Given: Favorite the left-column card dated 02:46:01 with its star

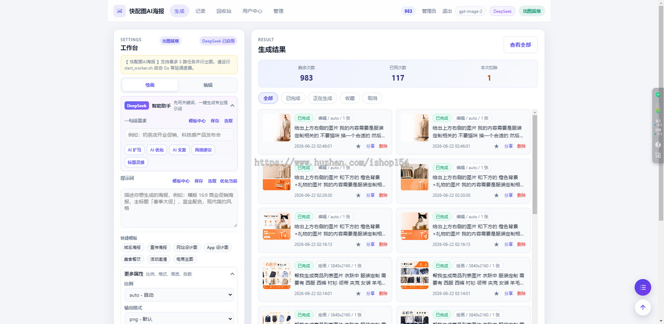Looking at the screenshot, I should click(358, 146).
